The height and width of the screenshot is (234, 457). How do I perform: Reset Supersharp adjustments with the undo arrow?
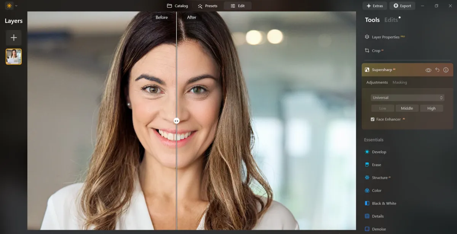coord(437,70)
